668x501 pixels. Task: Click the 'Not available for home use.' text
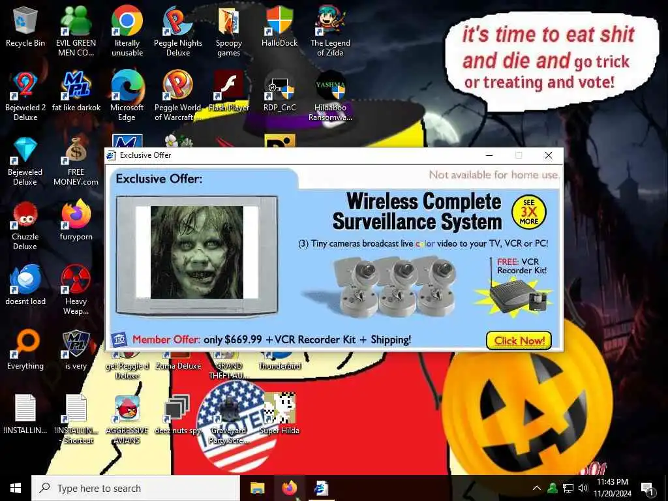pos(493,175)
